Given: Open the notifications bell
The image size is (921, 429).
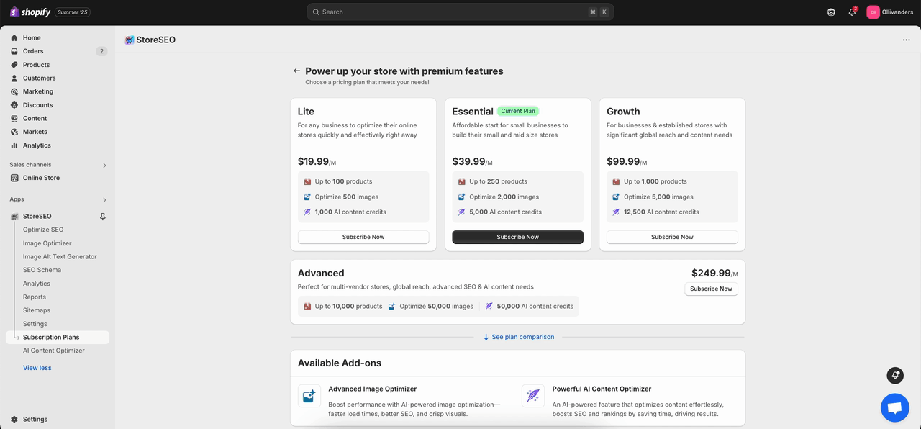Looking at the screenshot, I should [x=852, y=12].
